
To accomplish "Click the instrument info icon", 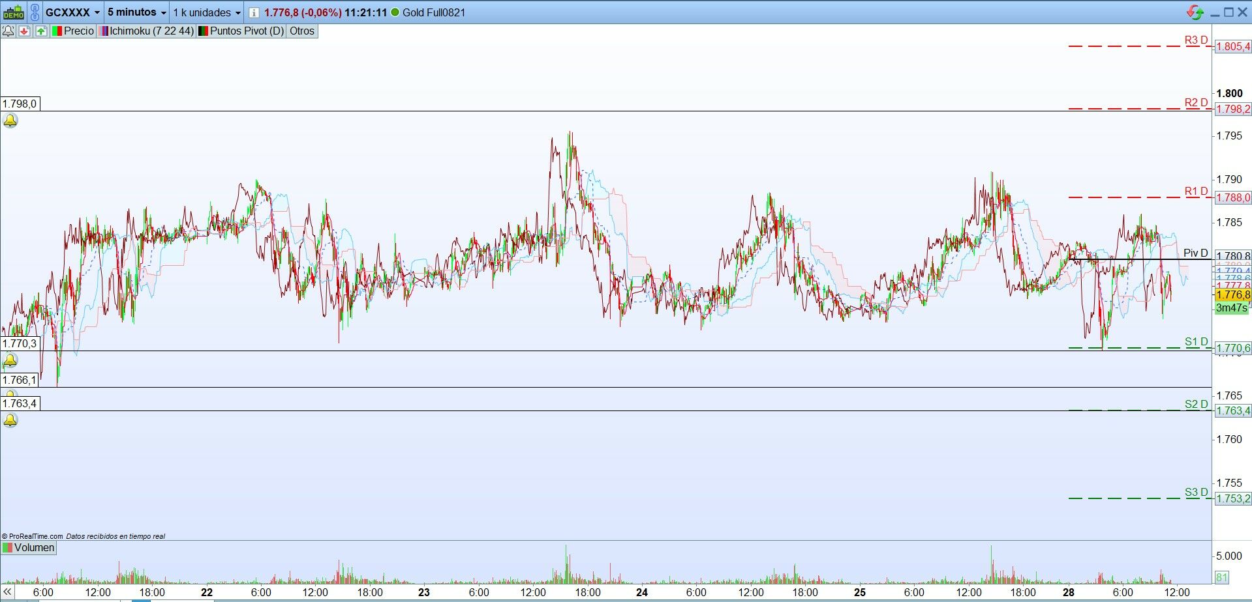I will click(x=254, y=12).
